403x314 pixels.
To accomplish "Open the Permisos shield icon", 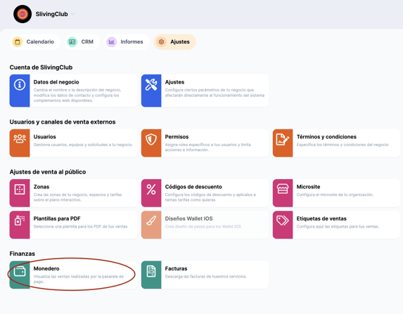I will [x=151, y=139].
